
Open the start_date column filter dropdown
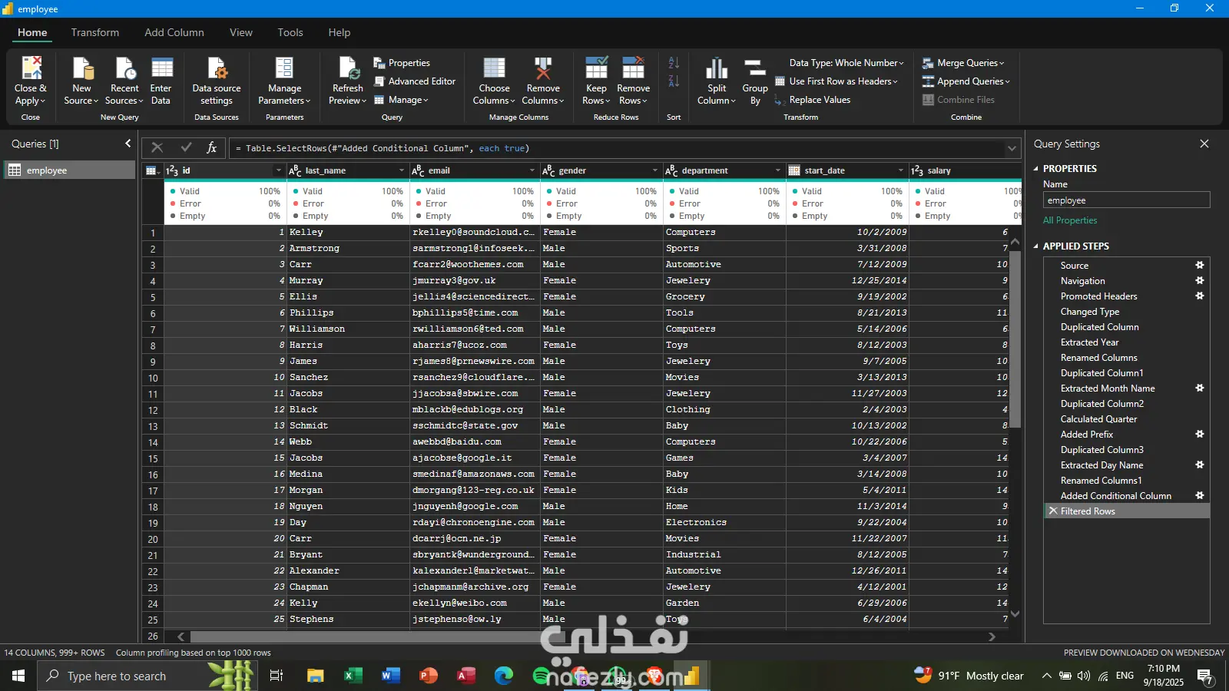click(900, 170)
